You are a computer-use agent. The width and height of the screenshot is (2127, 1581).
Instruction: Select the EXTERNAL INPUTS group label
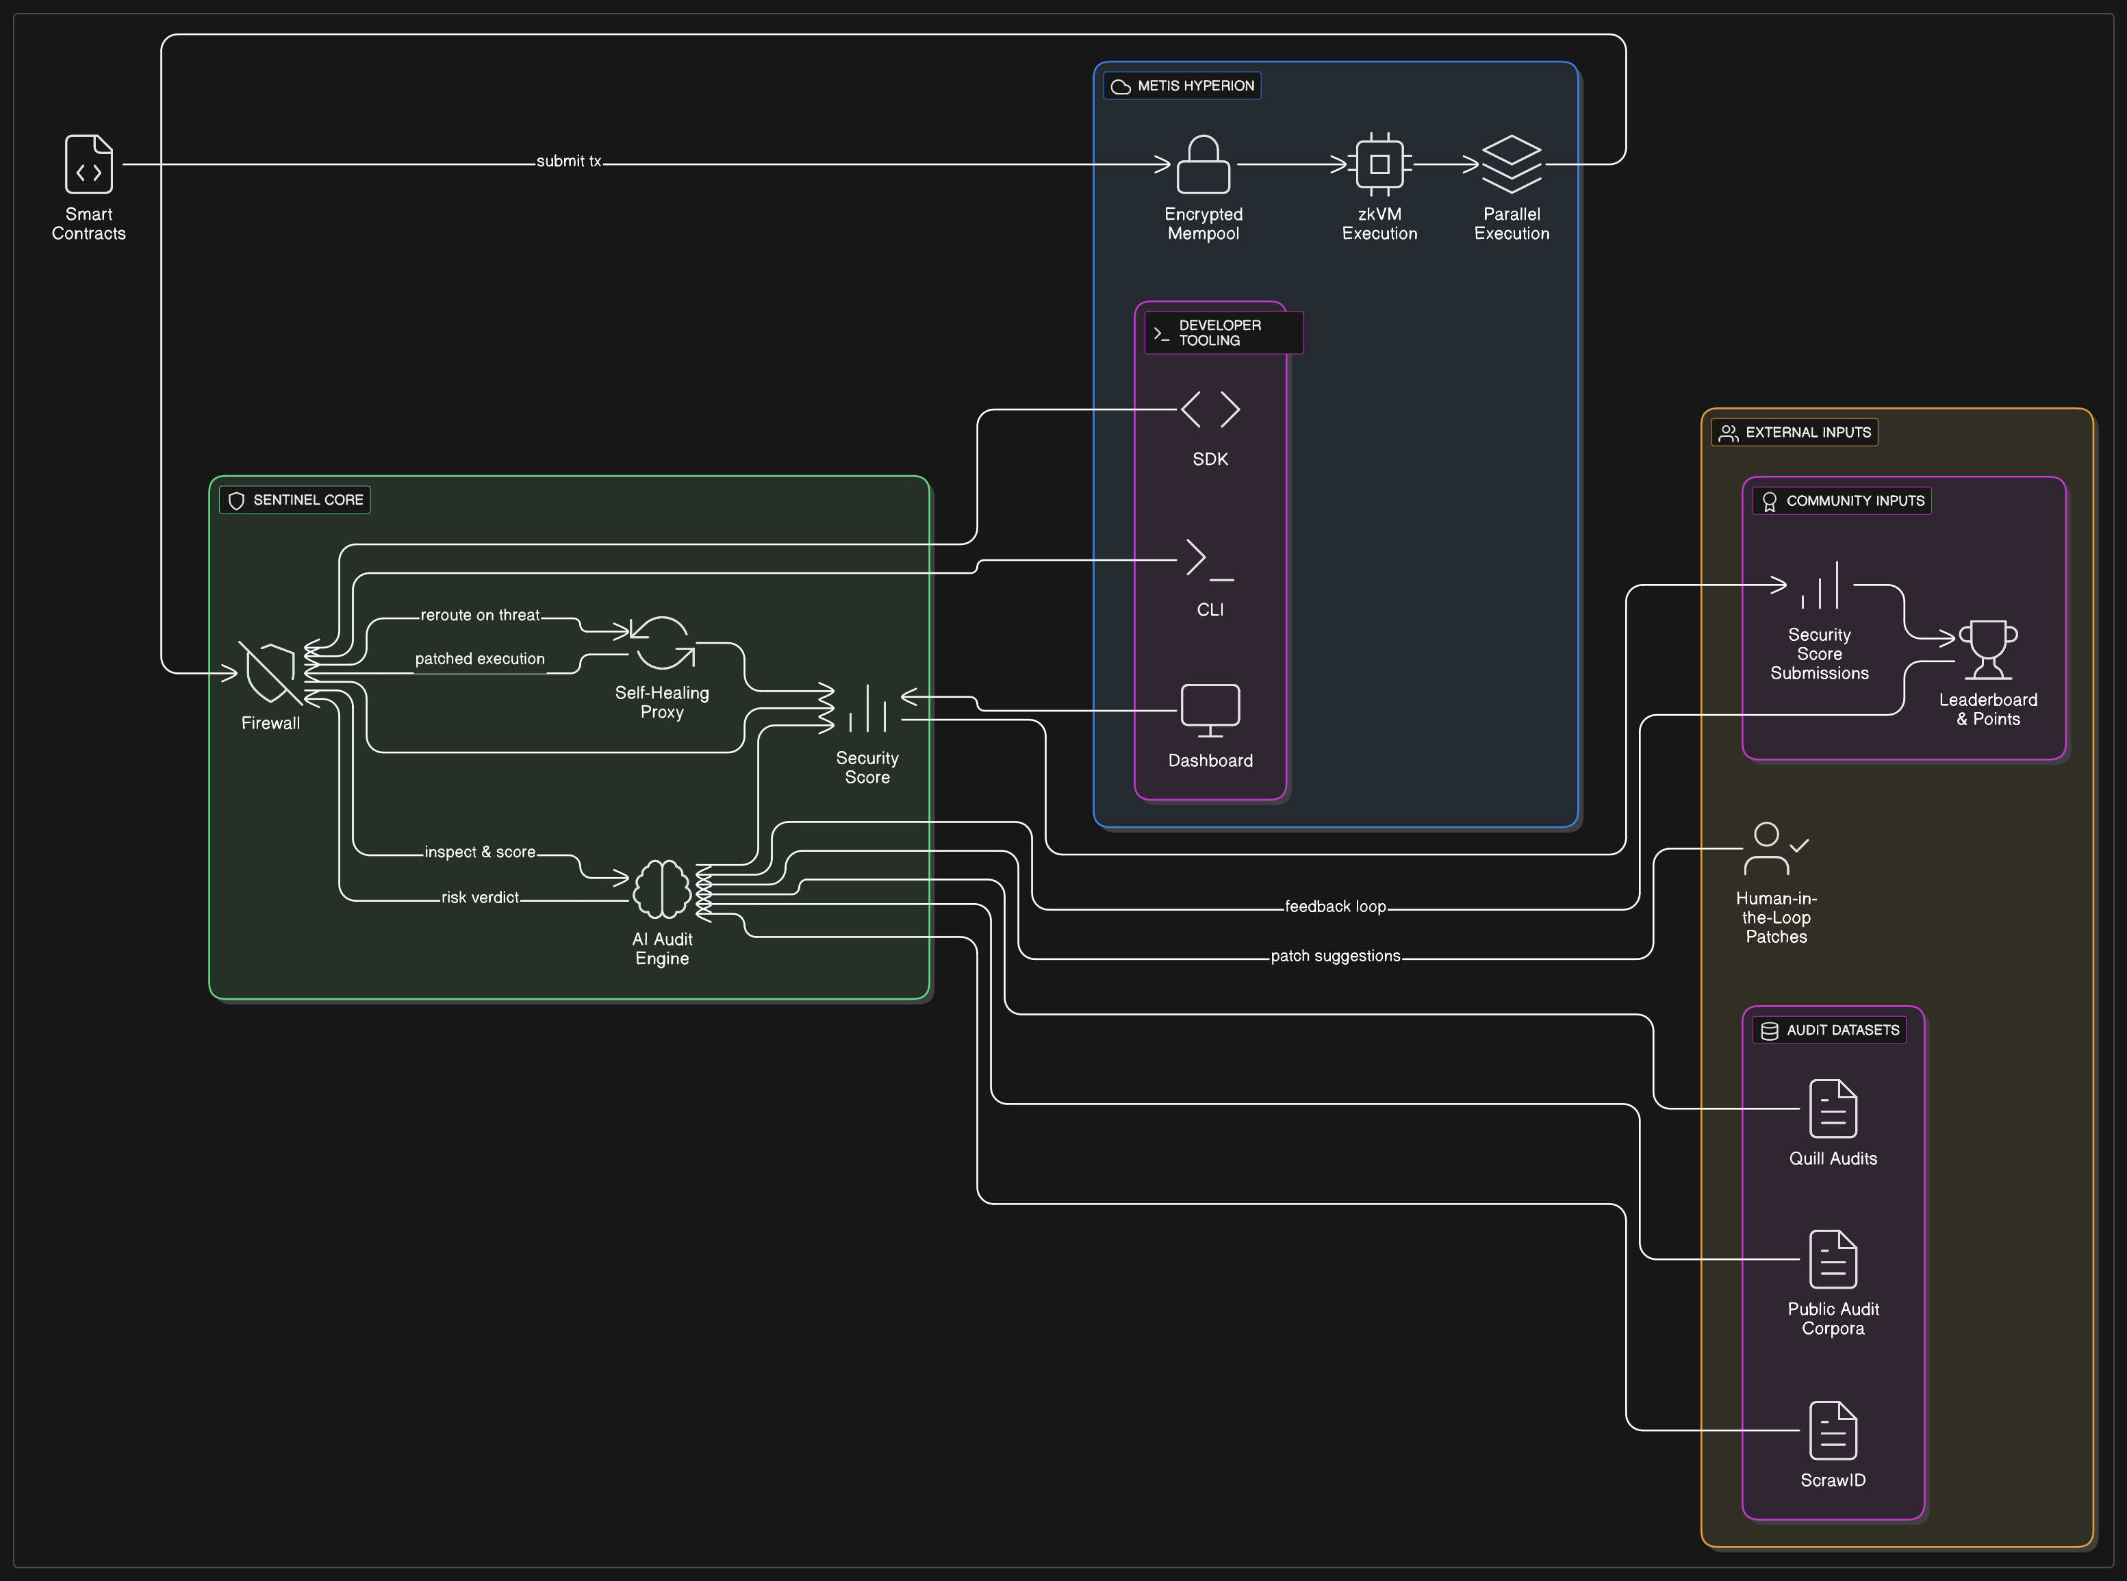pos(1807,431)
